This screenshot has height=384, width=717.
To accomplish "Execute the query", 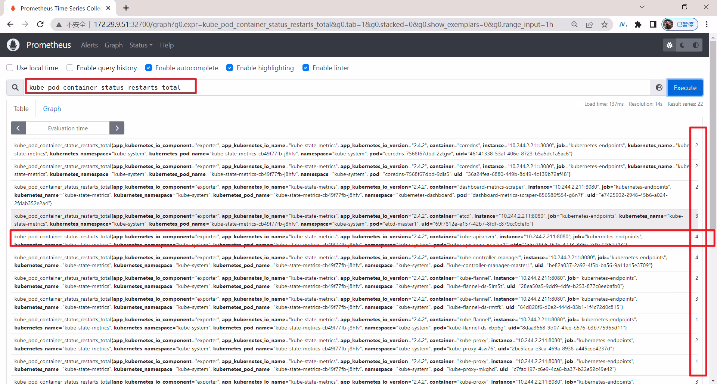I will point(685,88).
